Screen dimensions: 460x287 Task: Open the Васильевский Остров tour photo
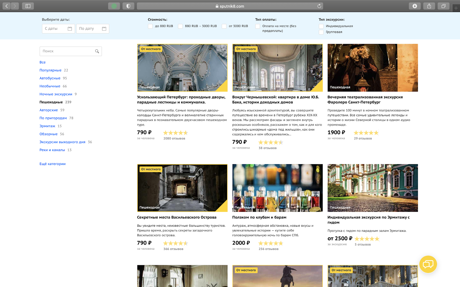[x=182, y=188]
